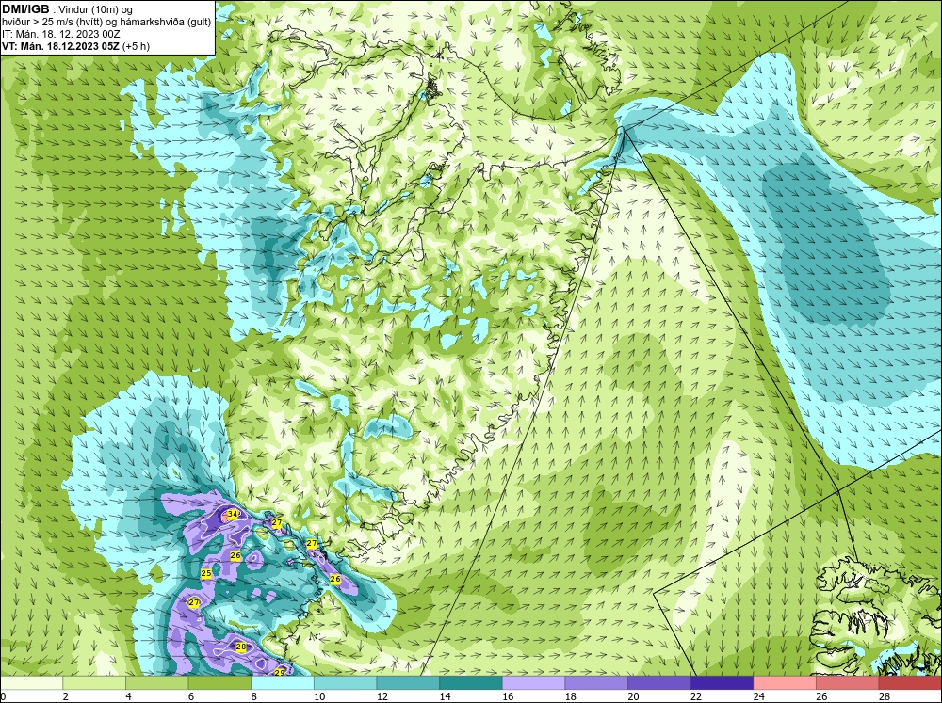Click the 26–28 m/s salmon red legend swatch
942x703 pixels.
(848, 683)
